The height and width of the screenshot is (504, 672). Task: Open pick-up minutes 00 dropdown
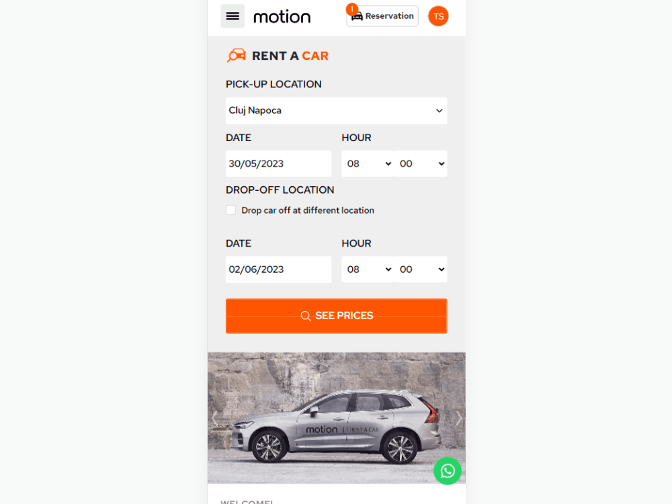tap(421, 164)
